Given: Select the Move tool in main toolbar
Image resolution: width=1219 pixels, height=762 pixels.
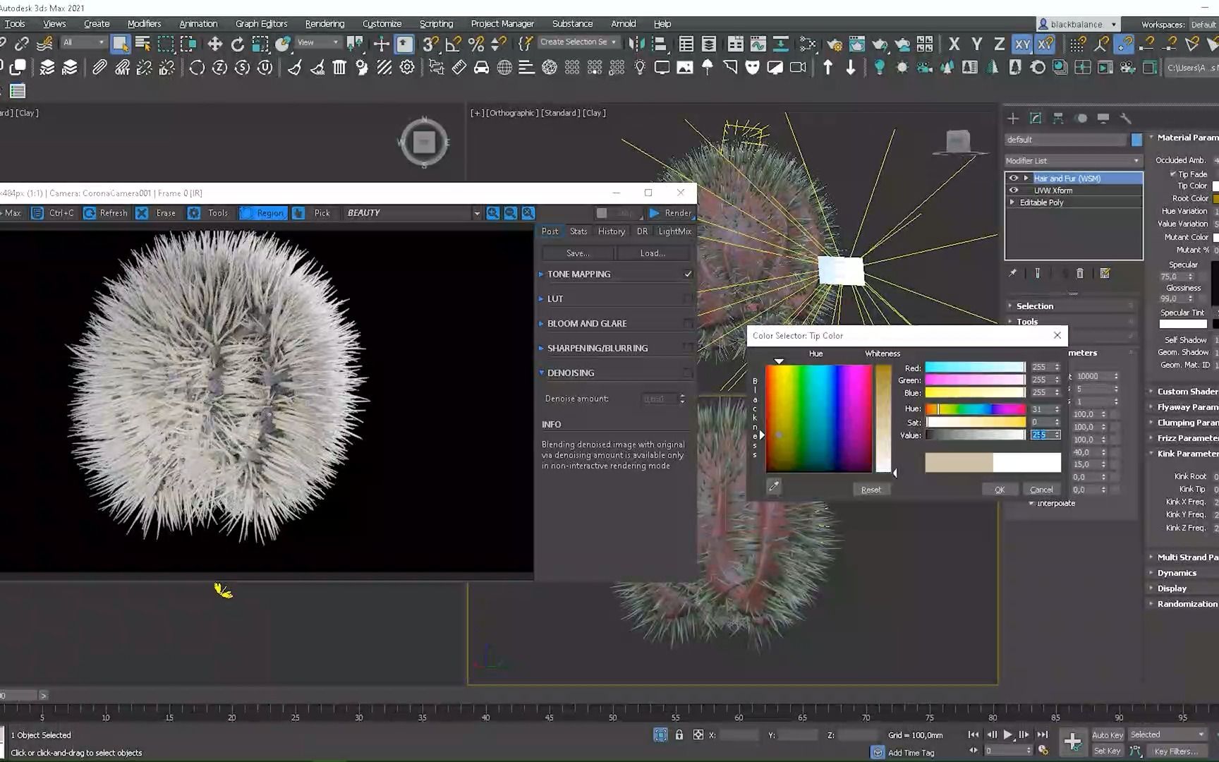Looking at the screenshot, I should click(x=215, y=44).
